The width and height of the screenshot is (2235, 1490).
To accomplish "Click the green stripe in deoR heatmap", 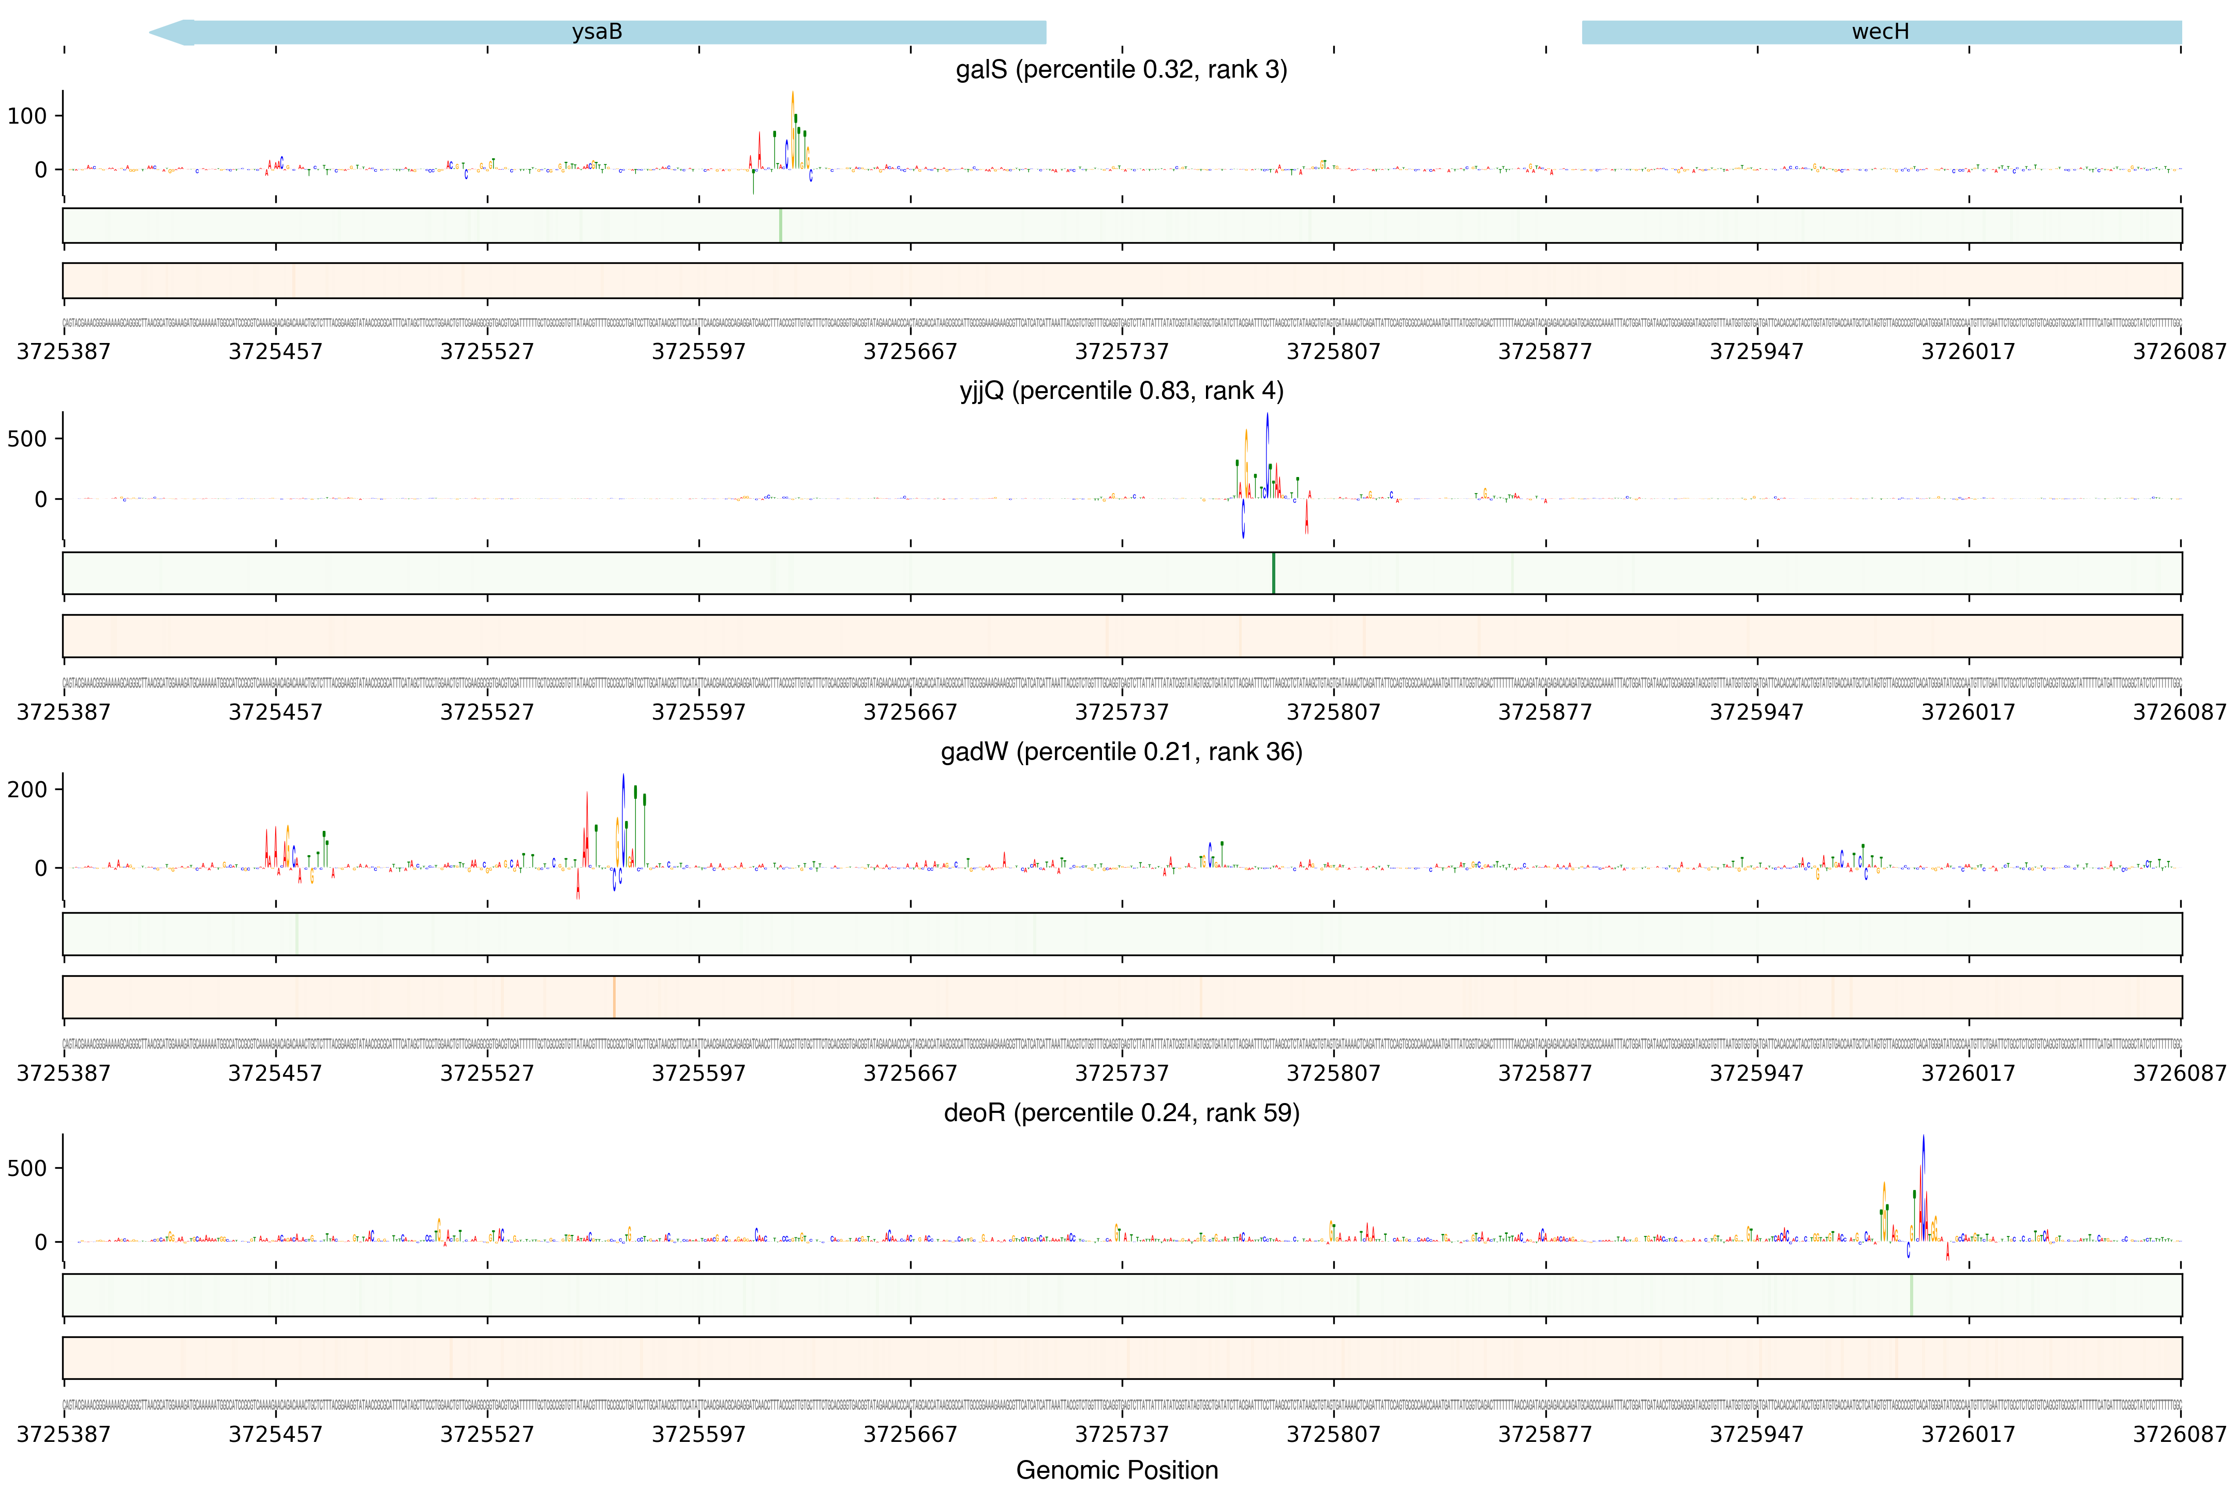I will [x=1911, y=1295].
